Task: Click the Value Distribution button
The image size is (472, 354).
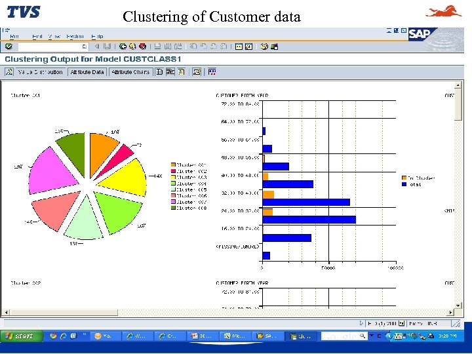Action: point(40,72)
